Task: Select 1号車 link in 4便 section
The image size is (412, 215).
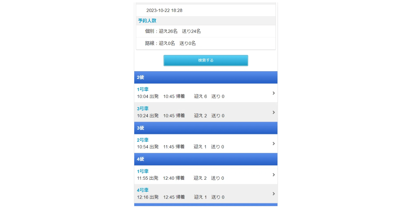Action: coord(143,171)
